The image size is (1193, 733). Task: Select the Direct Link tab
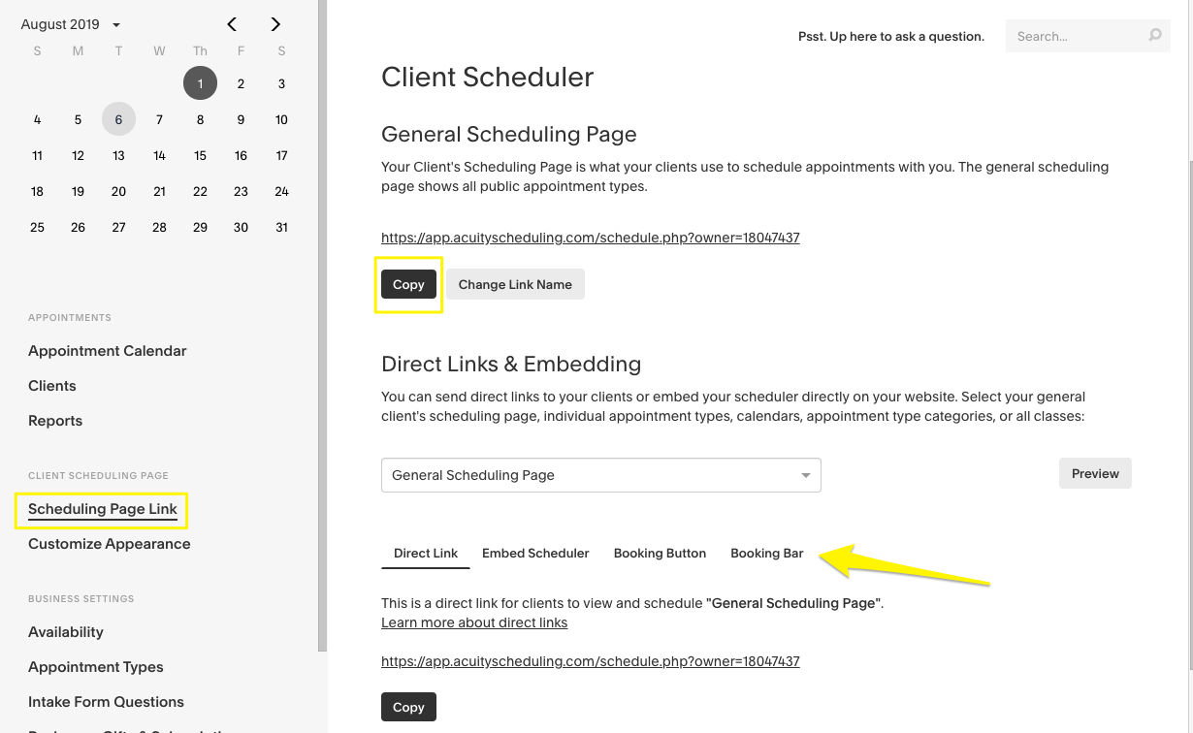pyautogui.click(x=426, y=554)
